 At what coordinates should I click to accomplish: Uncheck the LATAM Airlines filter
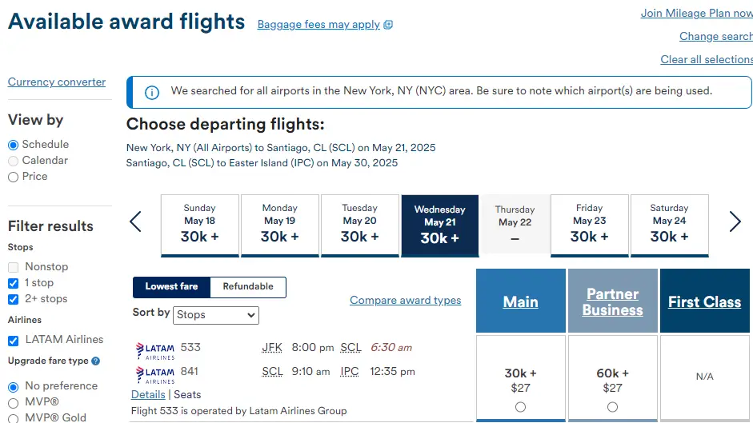13,341
